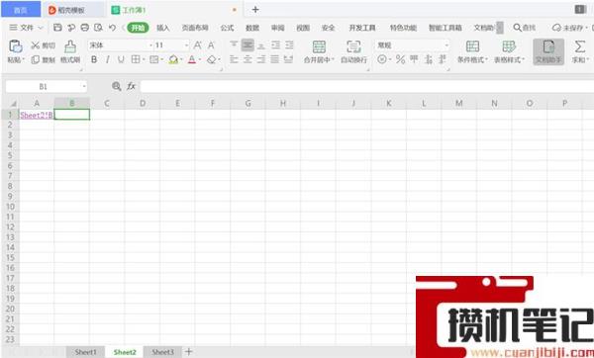This screenshot has width=594, height=358.
Task: Toggle italic formatting
Action: [x=108, y=59]
